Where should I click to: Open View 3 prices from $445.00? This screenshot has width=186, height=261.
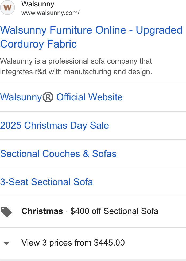(x=73, y=243)
